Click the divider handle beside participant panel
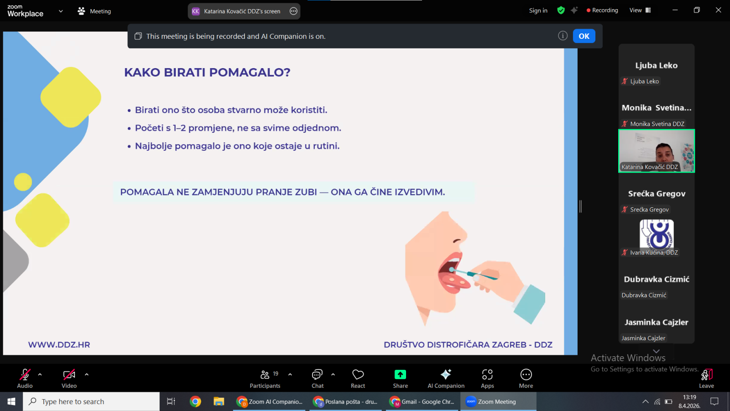 pyautogui.click(x=580, y=206)
